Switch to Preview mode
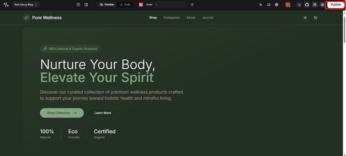The height and width of the screenshot is (156, 346). point(107,5)
